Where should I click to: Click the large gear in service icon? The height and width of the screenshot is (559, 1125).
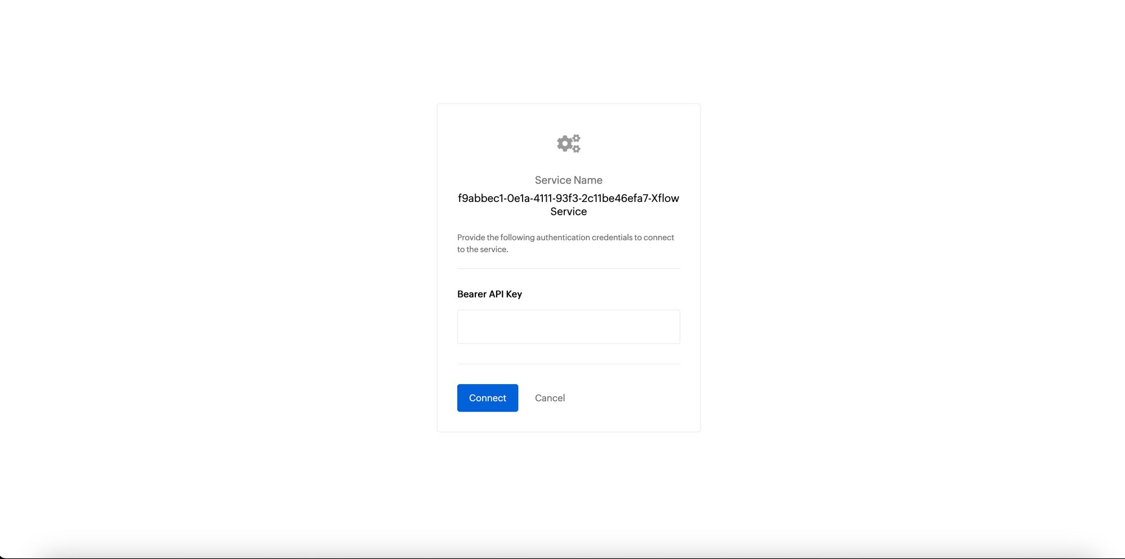(x=565, y=143)
